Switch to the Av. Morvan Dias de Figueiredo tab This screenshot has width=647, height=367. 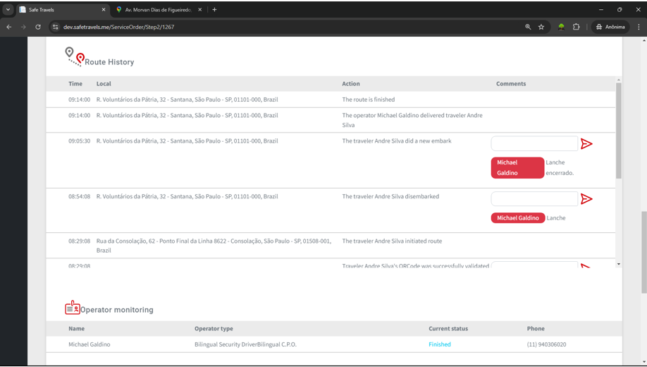(159, 10)
